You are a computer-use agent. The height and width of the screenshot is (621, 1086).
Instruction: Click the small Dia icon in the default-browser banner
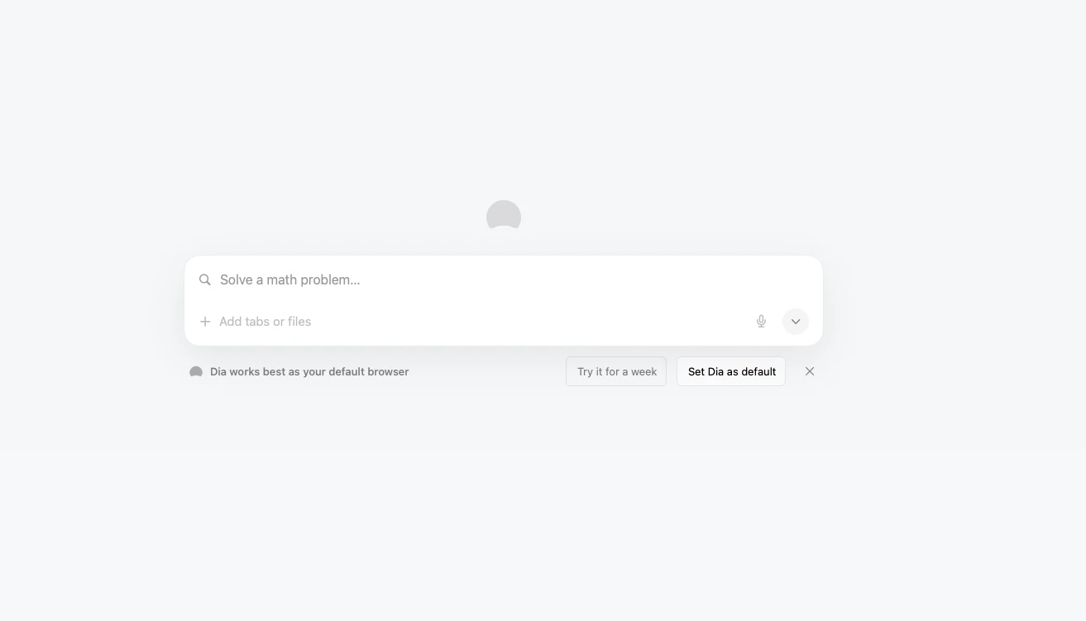coord(196,372)
